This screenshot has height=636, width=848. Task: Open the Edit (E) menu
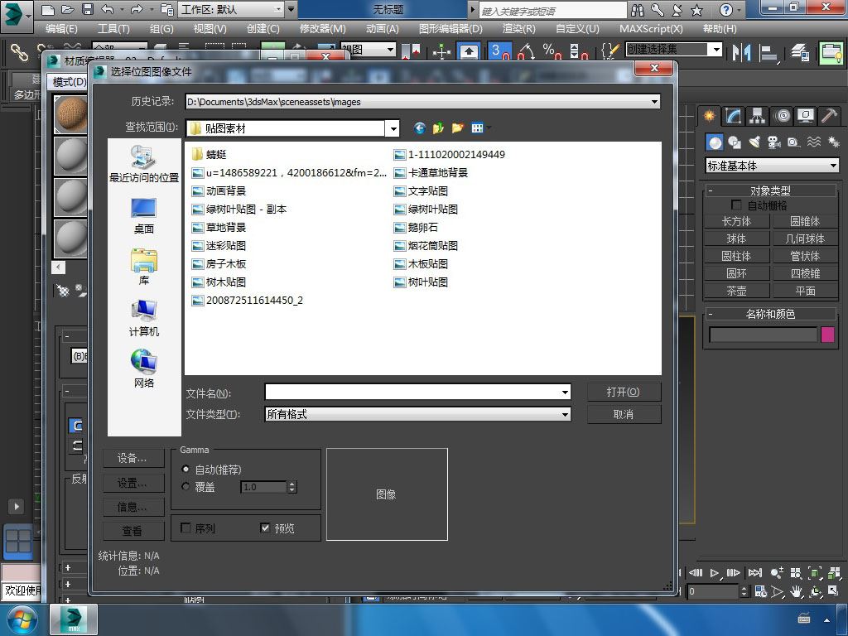pyautogui.click(x=61, y=29)
